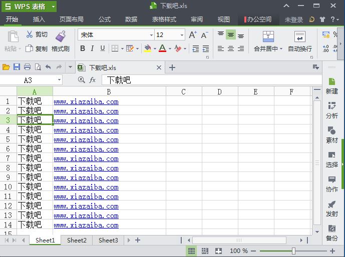Click the clear format eraser icon
This screenshot has width=345, height=257.
coord(178,48)
